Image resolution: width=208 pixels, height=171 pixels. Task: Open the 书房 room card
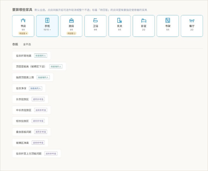coord(23,26)
